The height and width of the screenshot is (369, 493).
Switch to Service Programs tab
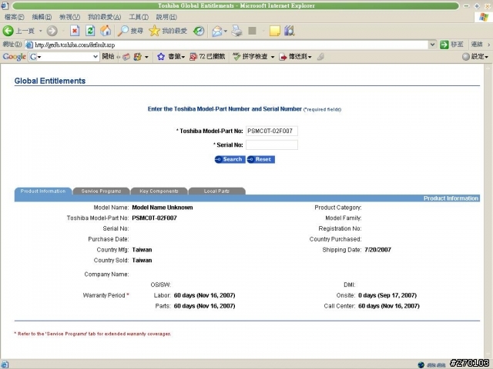tap(101, 191)
